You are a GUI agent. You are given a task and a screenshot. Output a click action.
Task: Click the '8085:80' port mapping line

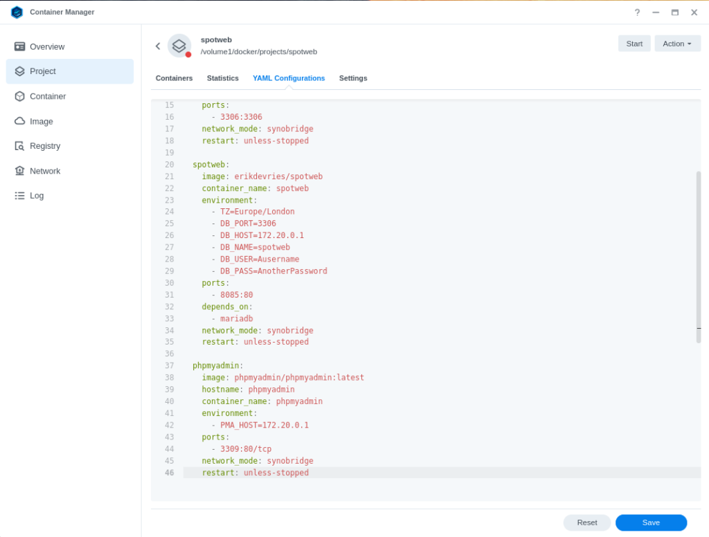(x=237, y=295)
